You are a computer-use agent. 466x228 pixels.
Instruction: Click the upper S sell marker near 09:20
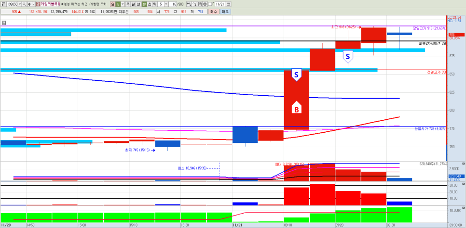click(x=348, y=56)
